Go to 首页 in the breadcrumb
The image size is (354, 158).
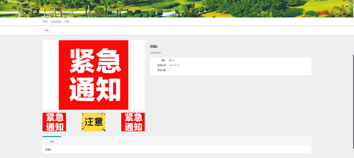point(45,22)
